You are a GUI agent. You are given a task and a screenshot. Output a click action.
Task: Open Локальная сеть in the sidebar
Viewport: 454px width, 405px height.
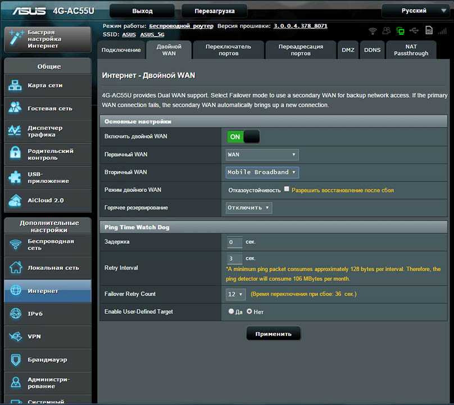pyautogui.click(x=48, y=268)
